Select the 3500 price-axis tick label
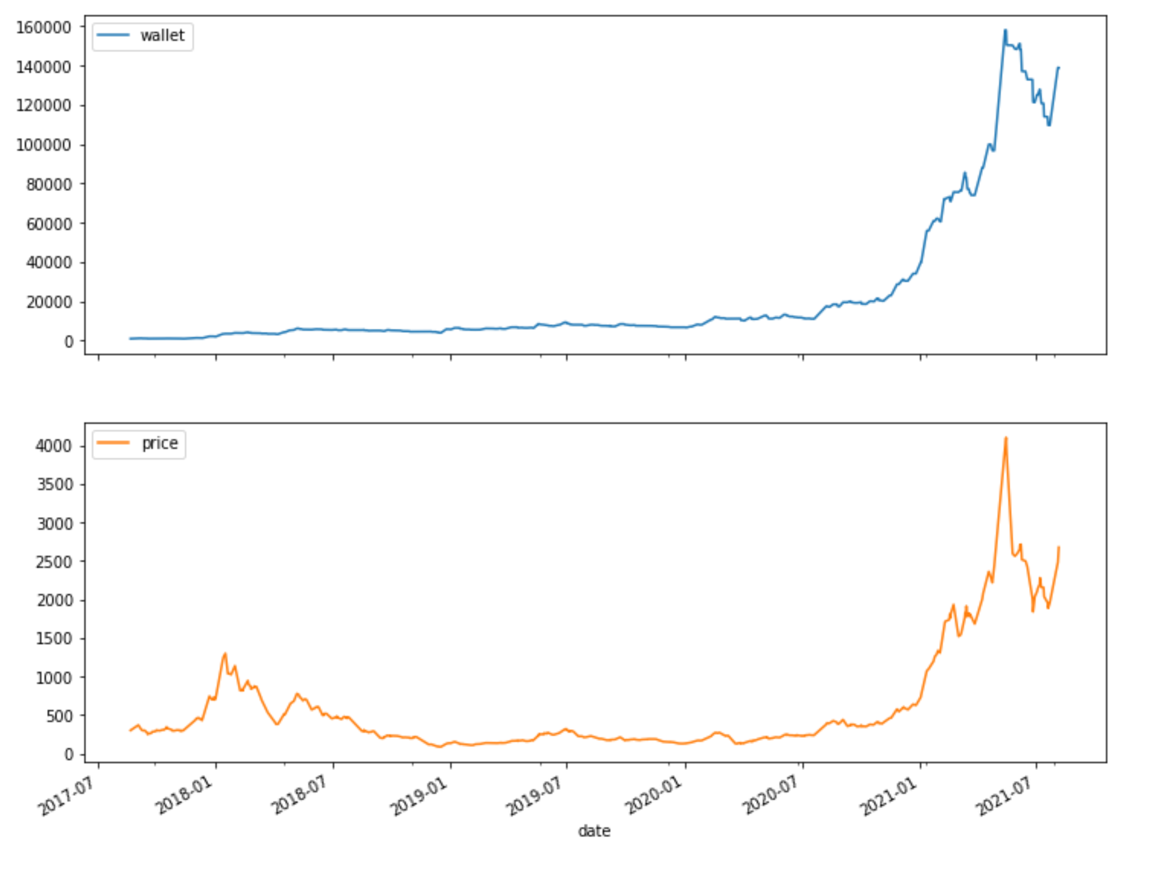Viewport: 1162px width, 882px height. (54, 485)
